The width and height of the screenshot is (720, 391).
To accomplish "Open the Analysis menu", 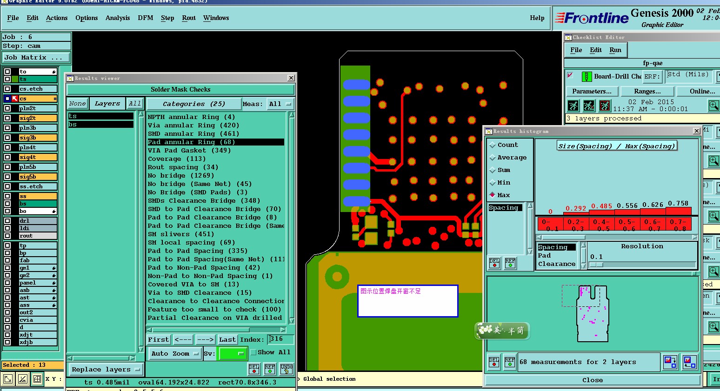I will pyautogui.click(x=118, y=18).
